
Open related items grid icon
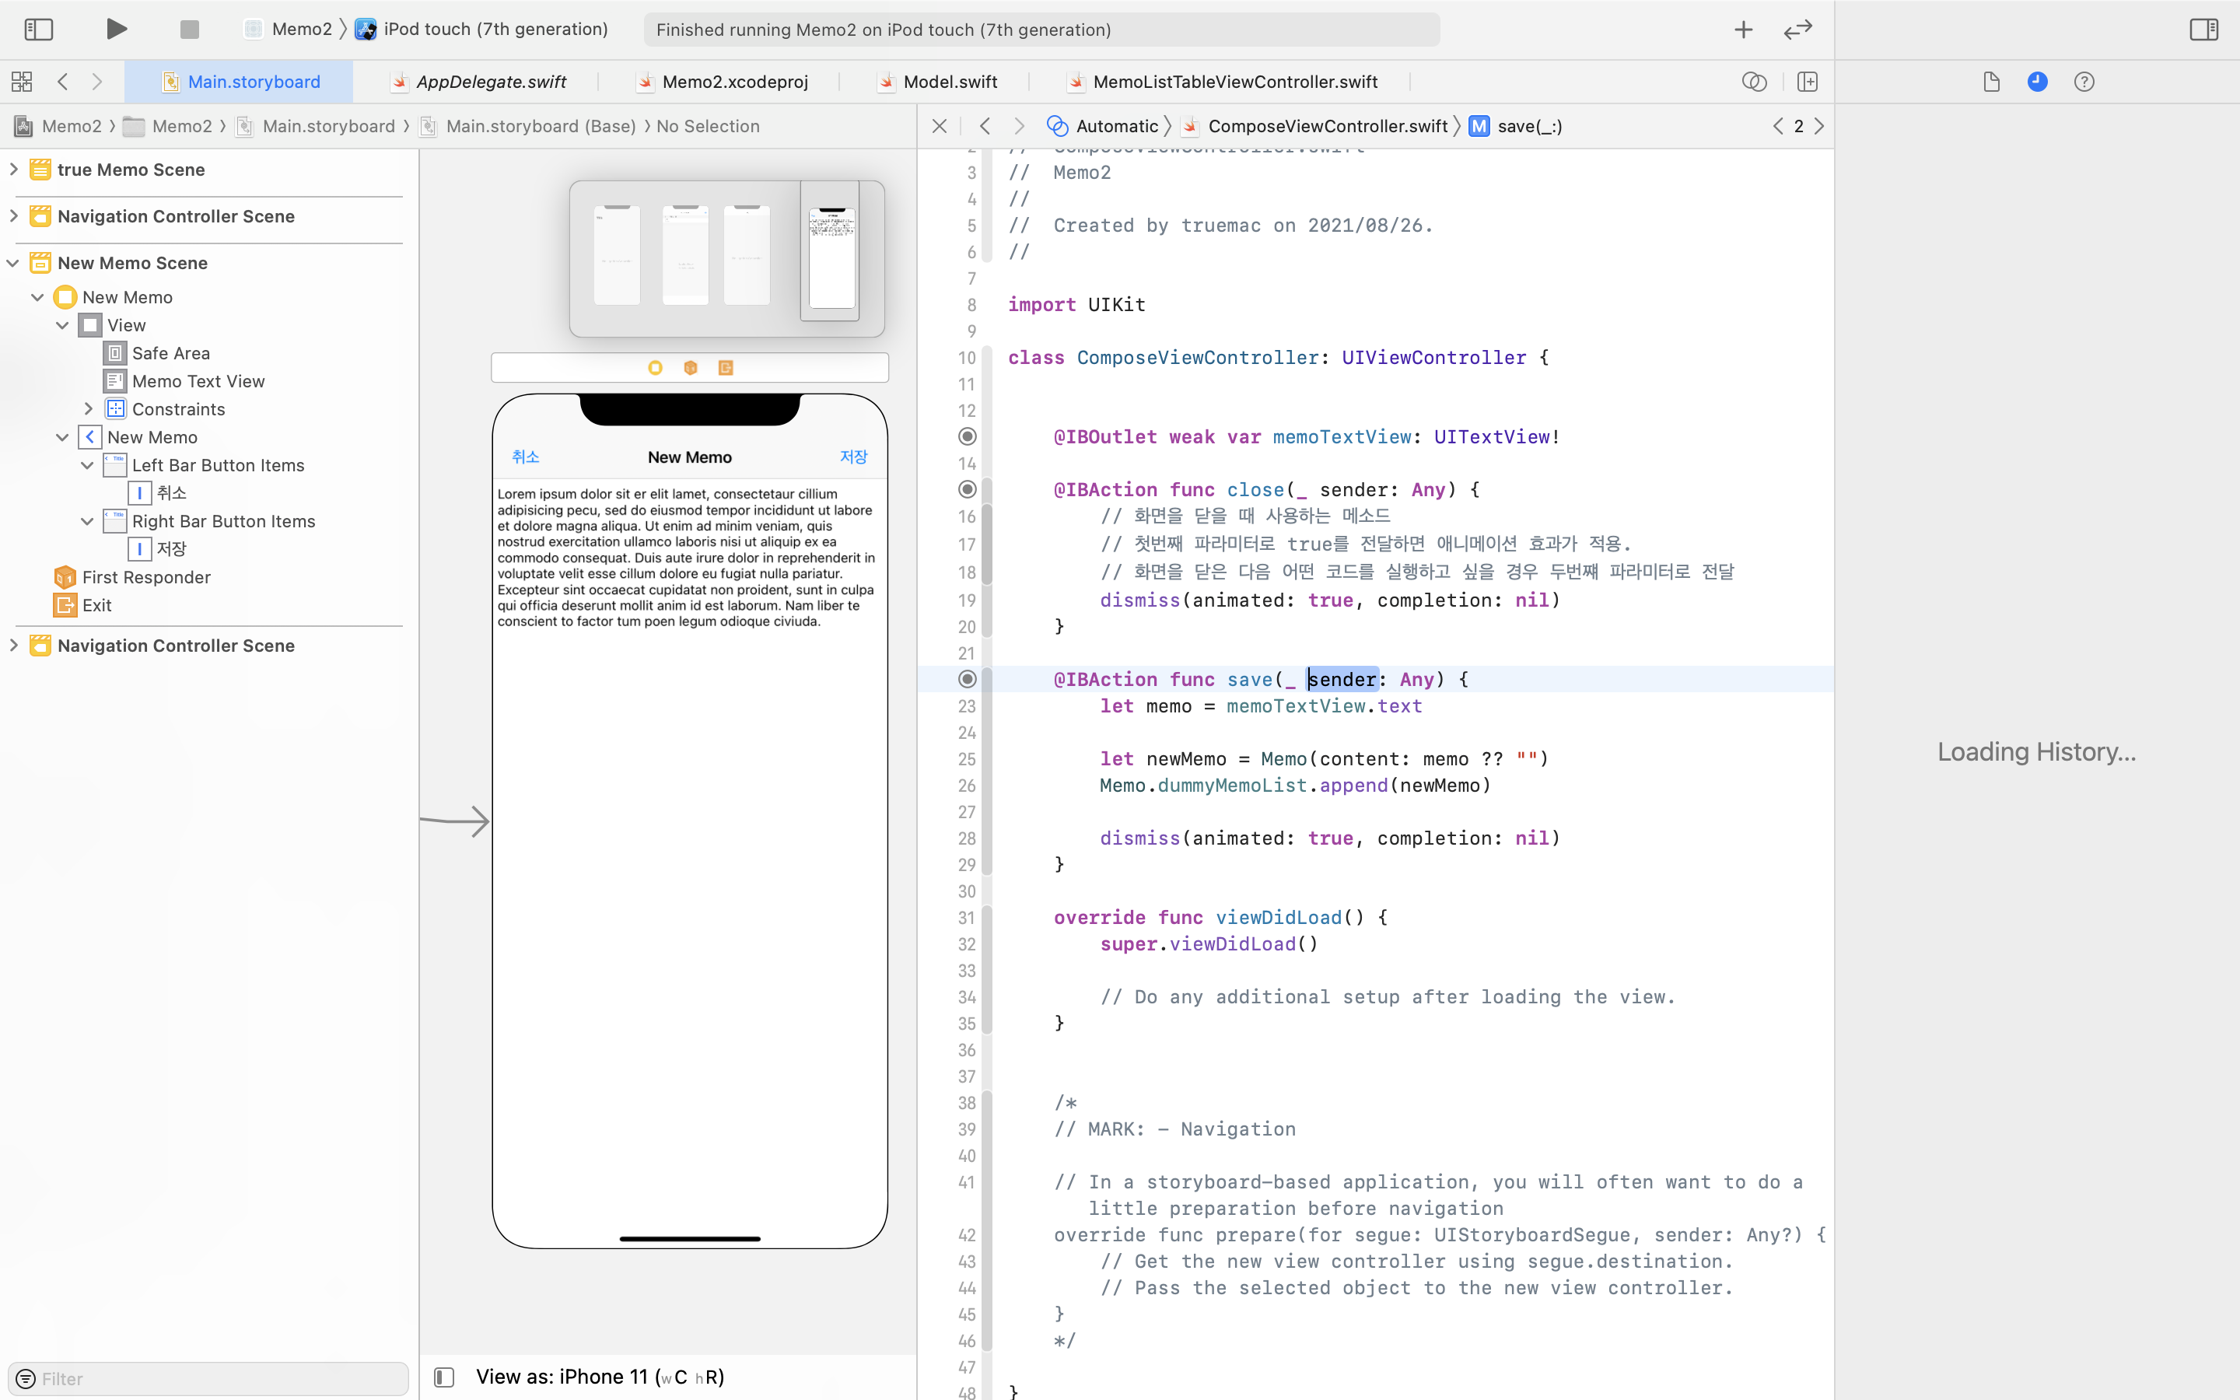21,82
